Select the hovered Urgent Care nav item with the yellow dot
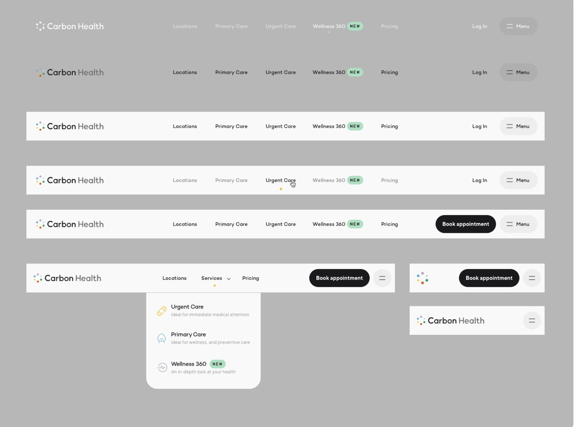The height and width of the screenshot is (427, 574). click(281, 180)
